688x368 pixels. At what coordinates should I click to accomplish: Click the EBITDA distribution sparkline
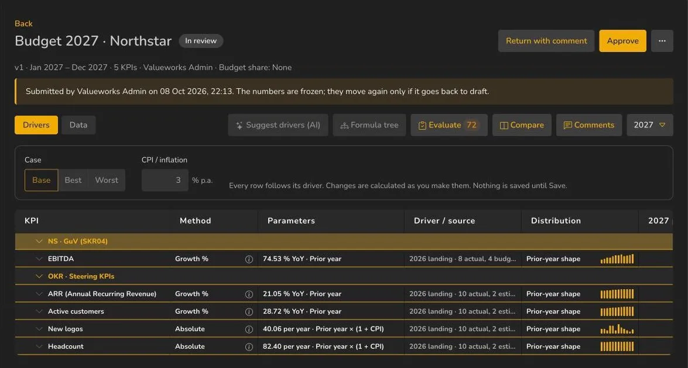point(617,259)
